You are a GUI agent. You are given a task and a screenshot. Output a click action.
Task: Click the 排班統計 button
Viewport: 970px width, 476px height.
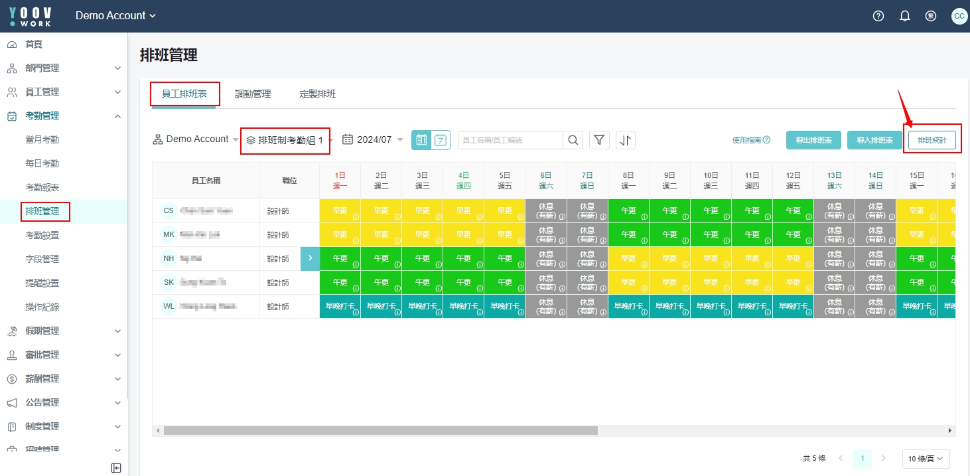click(932, 140)
